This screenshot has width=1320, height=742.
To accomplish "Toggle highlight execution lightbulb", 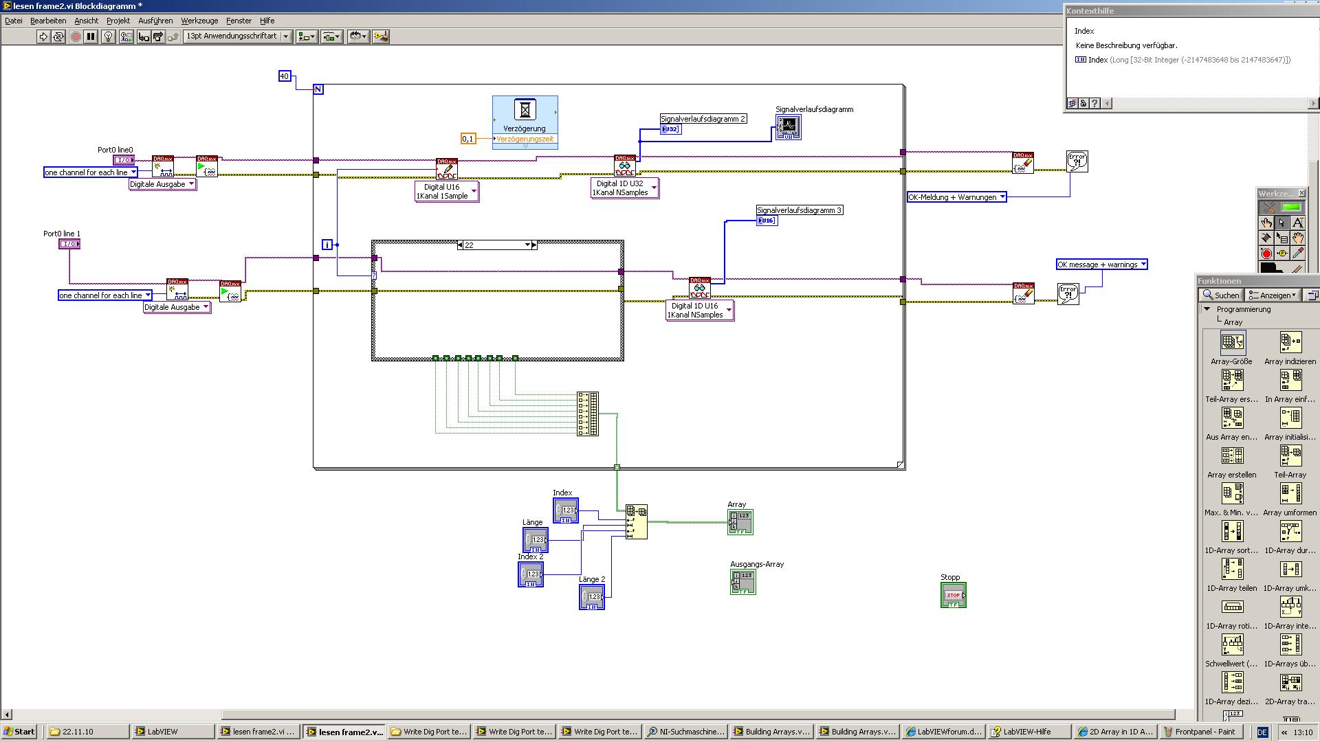I will tap(108, 36).
